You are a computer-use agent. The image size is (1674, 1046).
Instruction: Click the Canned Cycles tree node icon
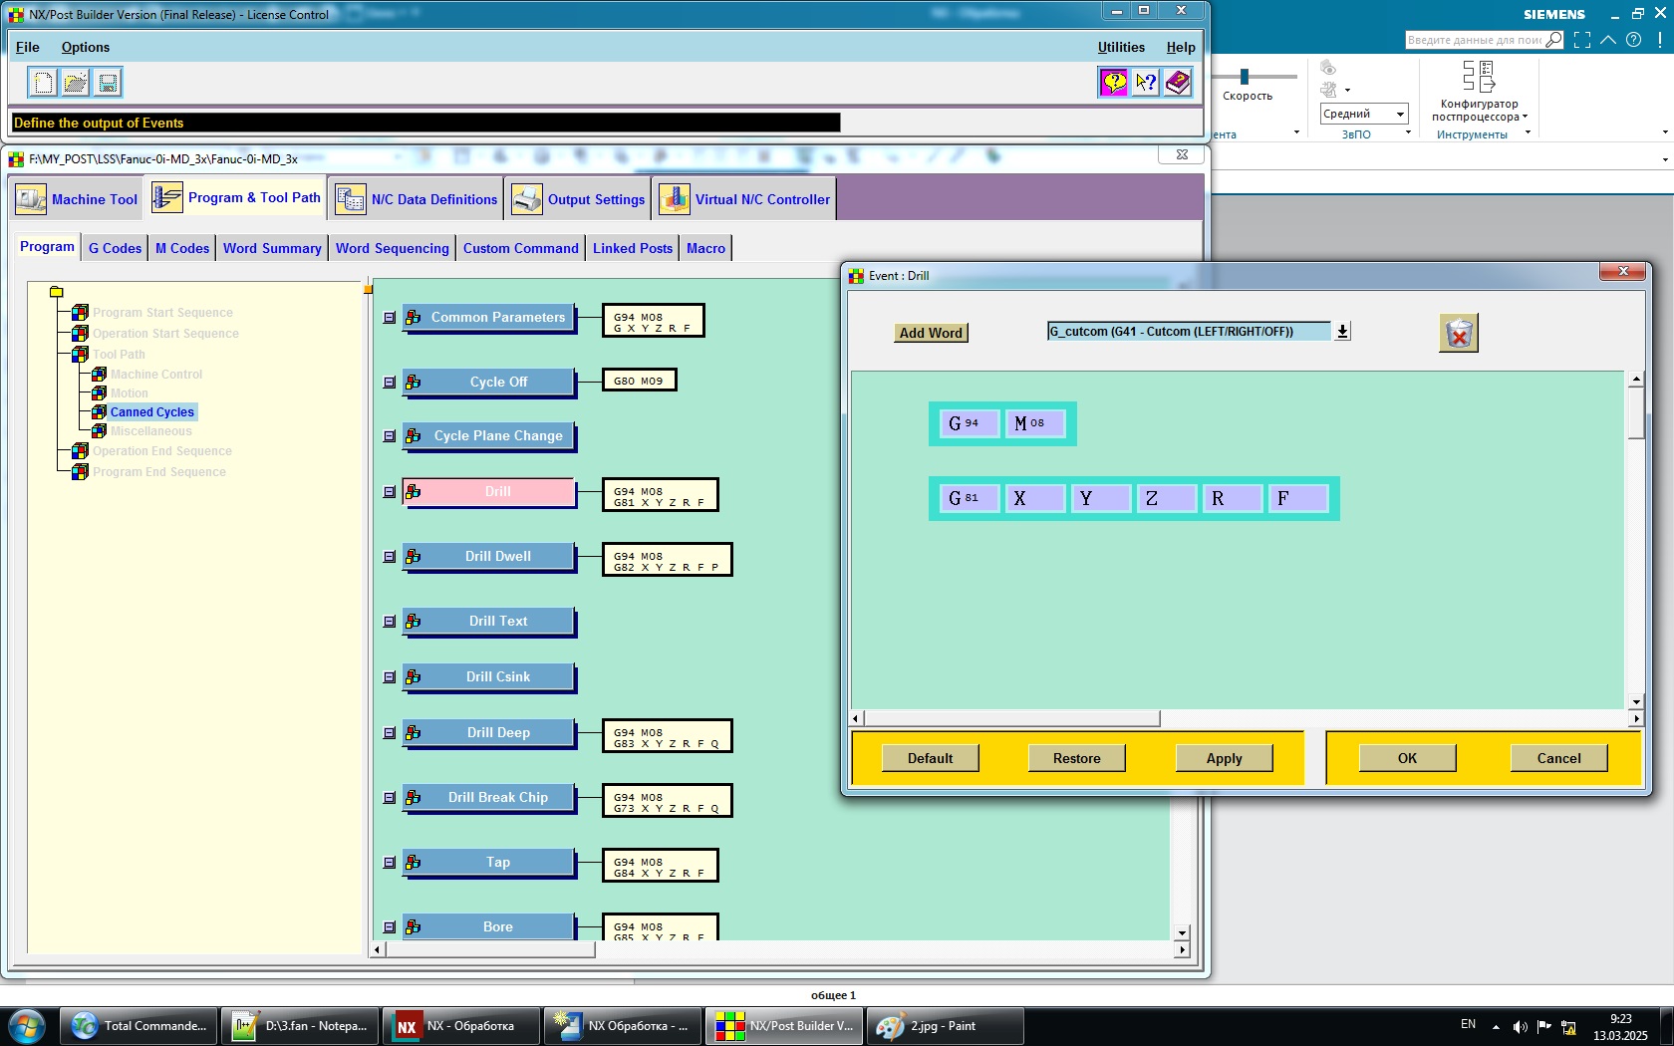coord(100,411)
